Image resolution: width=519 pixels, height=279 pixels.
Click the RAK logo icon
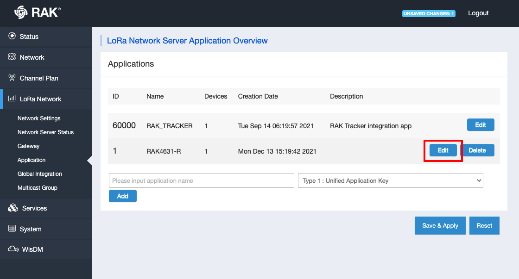(x=21, y=12)
